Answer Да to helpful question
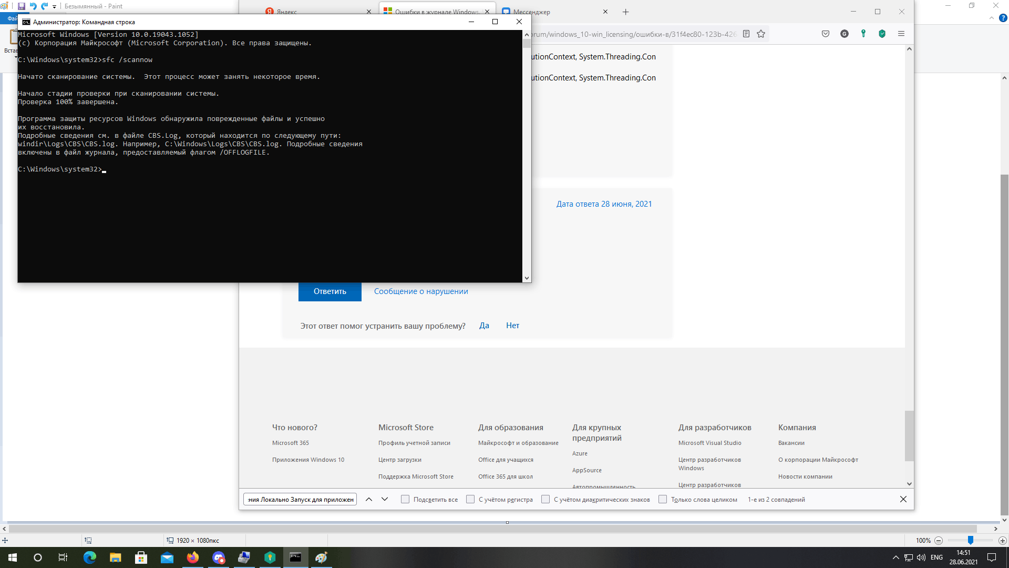Image resolution: width=1009 pixels, height=568 pixels. 484,326
